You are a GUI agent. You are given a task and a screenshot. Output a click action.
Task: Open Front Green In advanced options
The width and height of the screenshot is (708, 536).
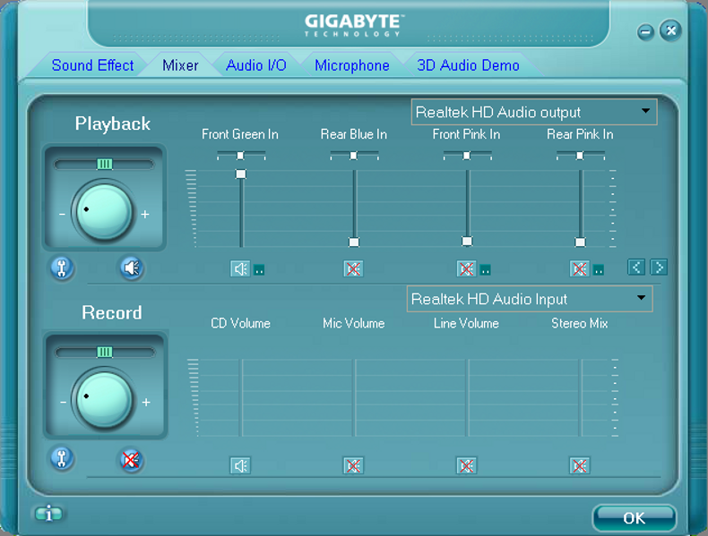(259, 270)
